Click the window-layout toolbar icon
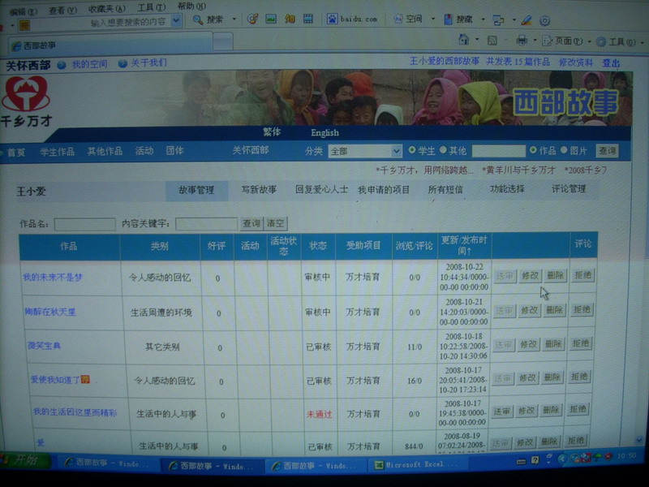The width and height of the screenshot is (649, 487). [x=498, y=19]
